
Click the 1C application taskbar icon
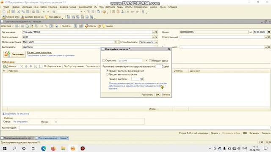[73, 148]
